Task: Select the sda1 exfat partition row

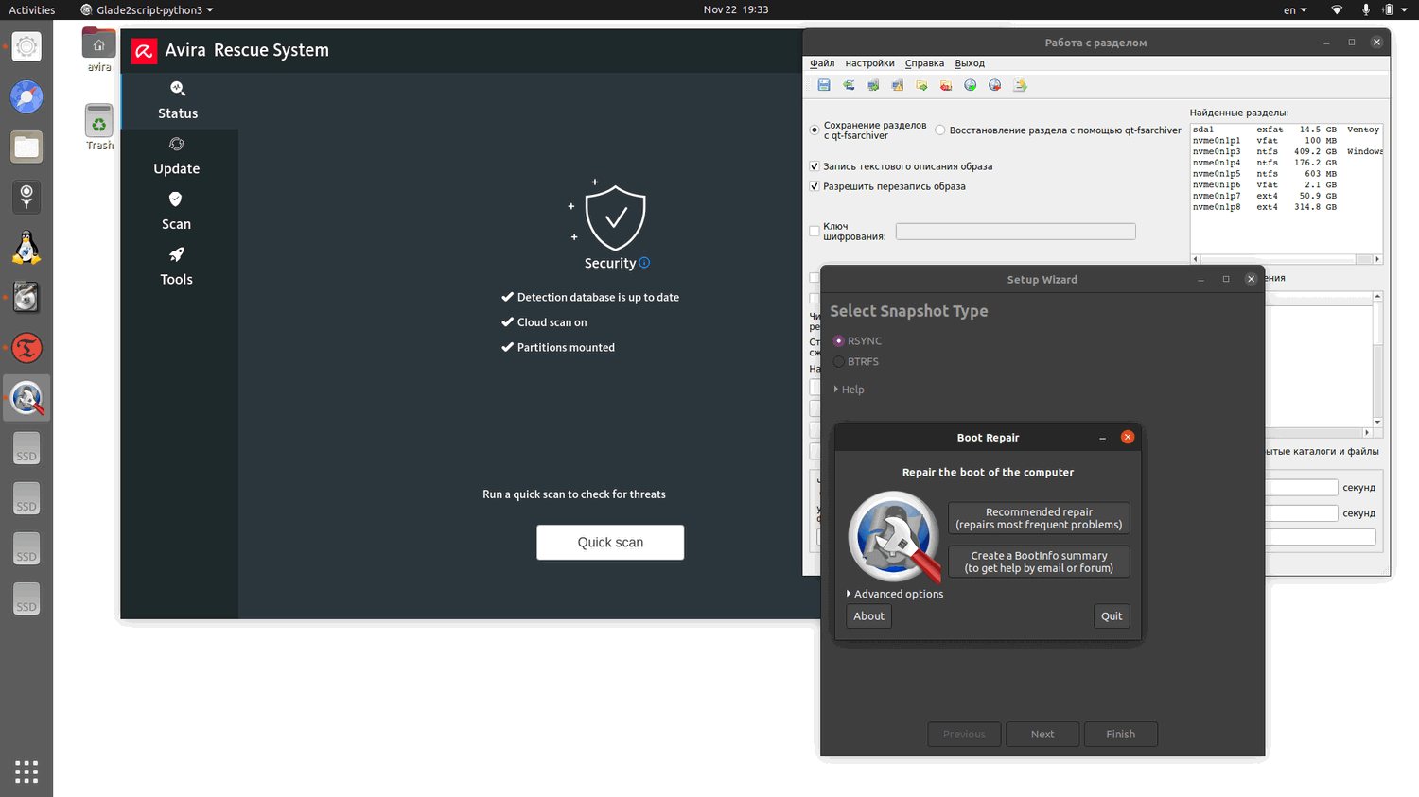Action: (x=1286, y=130)
